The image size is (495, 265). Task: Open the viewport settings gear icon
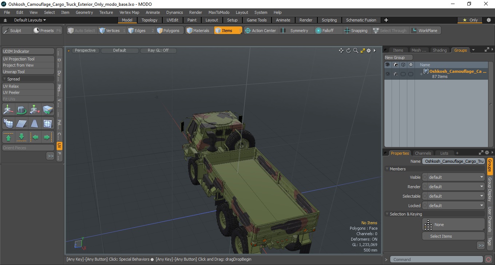coord(369,51)
